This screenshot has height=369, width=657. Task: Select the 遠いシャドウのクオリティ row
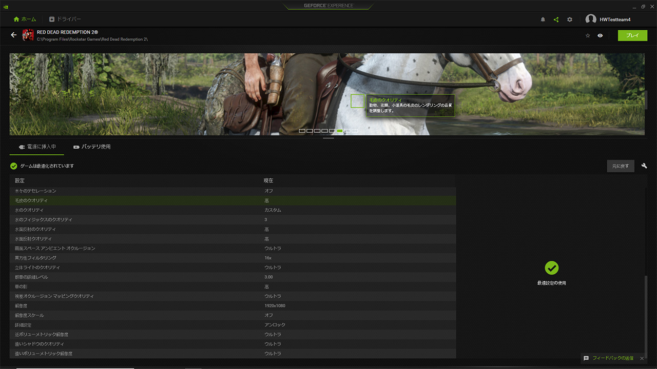click(x=233, y=344)
